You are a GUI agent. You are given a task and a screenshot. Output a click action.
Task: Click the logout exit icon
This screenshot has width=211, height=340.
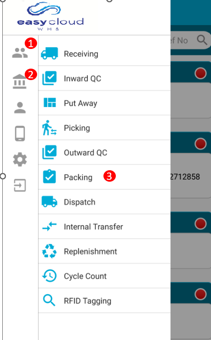tap(20, 185)
